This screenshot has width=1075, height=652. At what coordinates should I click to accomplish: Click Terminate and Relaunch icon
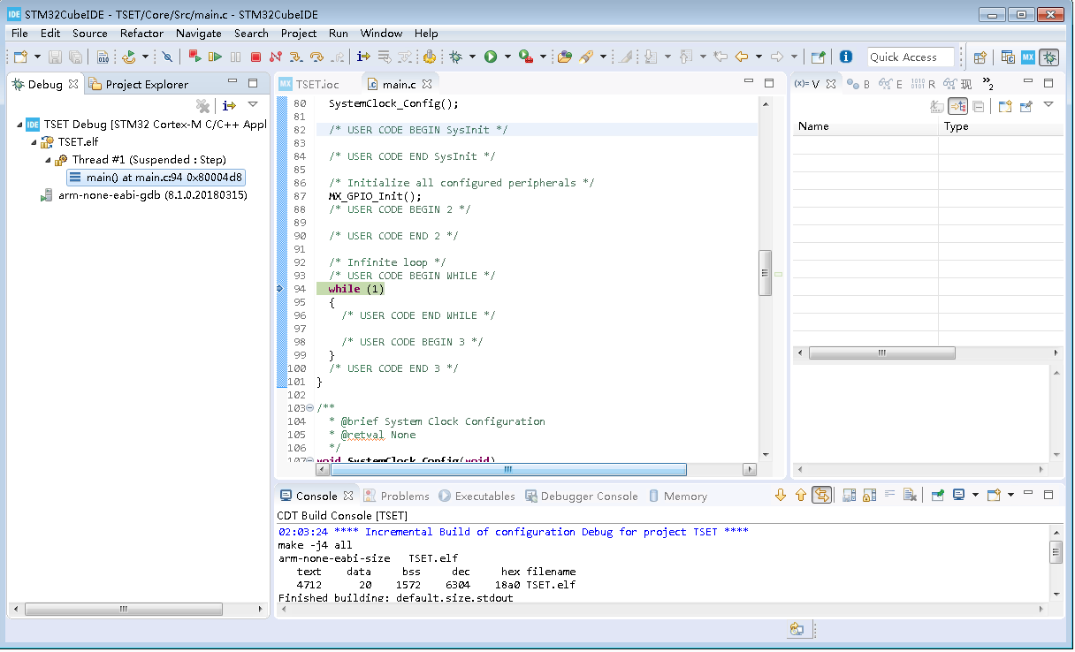(x=194, y=57)
